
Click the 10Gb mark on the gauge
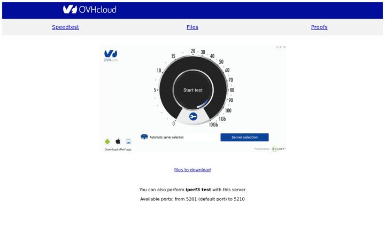(213, 125)
